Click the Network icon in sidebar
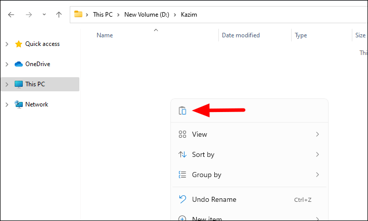The height and width of the screenshot is (221, 368). click(x=19, y=104)
